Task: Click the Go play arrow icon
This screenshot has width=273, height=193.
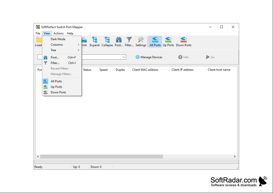Action: tap(208, 57)
